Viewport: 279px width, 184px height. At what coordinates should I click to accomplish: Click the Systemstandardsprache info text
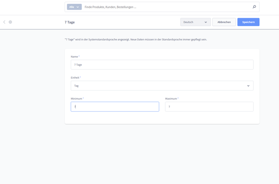135,39
